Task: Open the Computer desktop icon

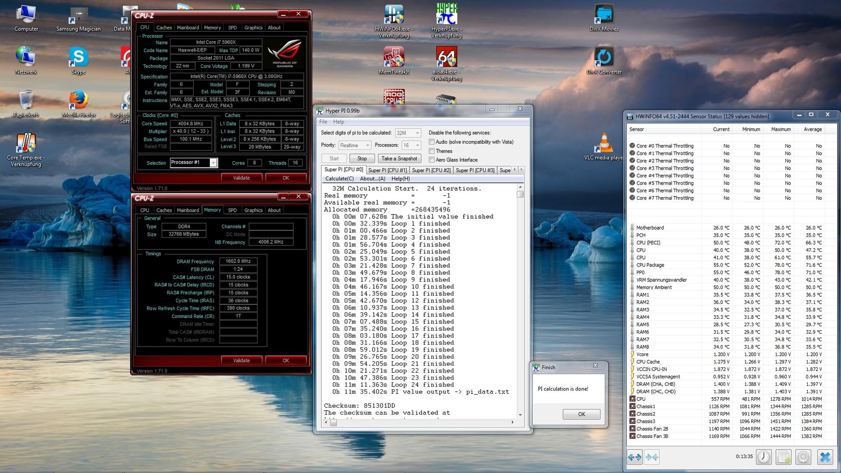Action: tap(26, 18)
